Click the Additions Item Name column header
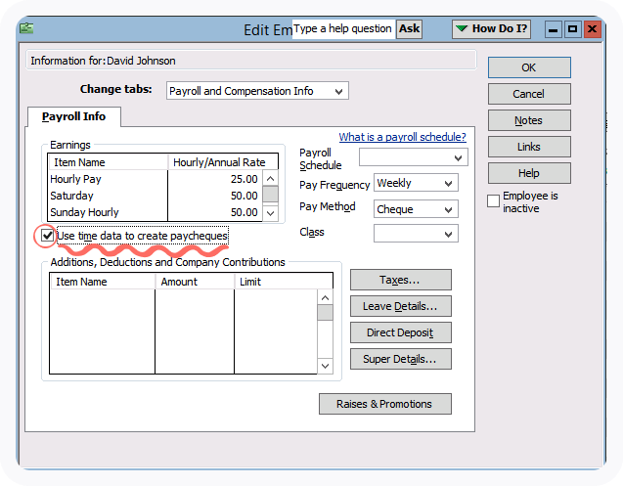Viewport: 623px width, 486px height. (102, 282)
